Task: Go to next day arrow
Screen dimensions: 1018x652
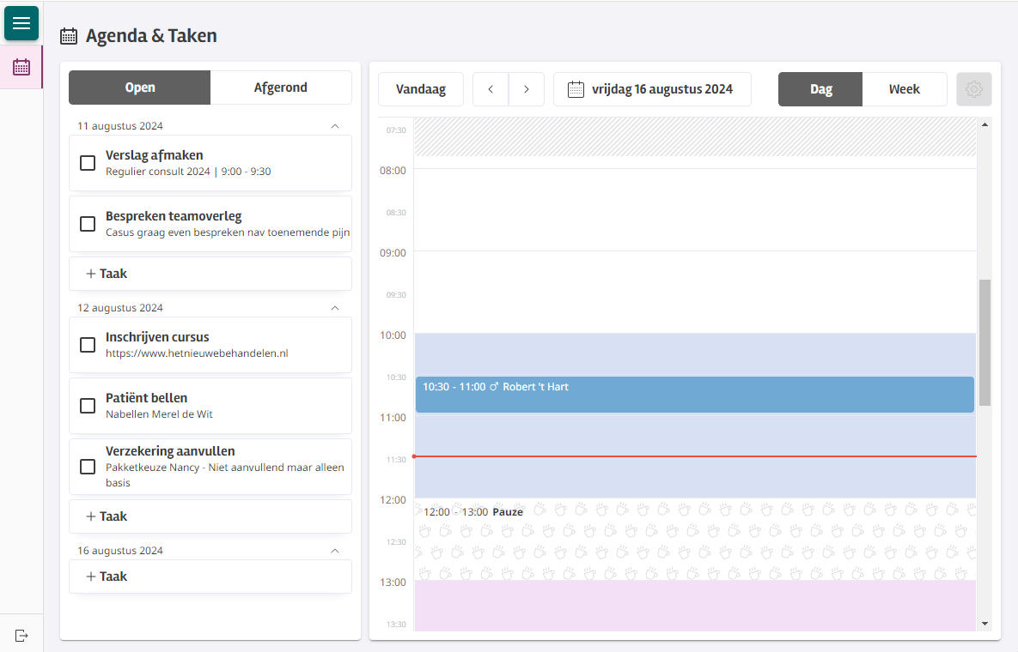Action: pyautogui.click(x=527, y=89)
